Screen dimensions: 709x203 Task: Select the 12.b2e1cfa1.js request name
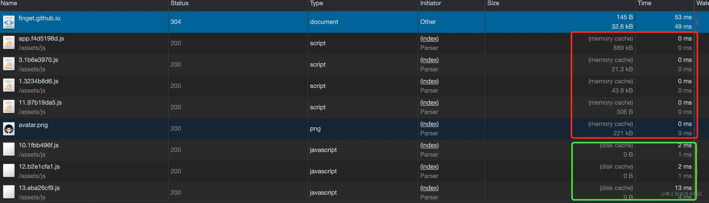pyautogui.click(x=39, y=167)
